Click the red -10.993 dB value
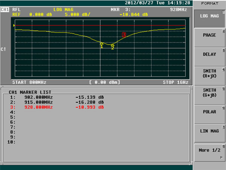 pyautogui.click(x=90, y=107)
